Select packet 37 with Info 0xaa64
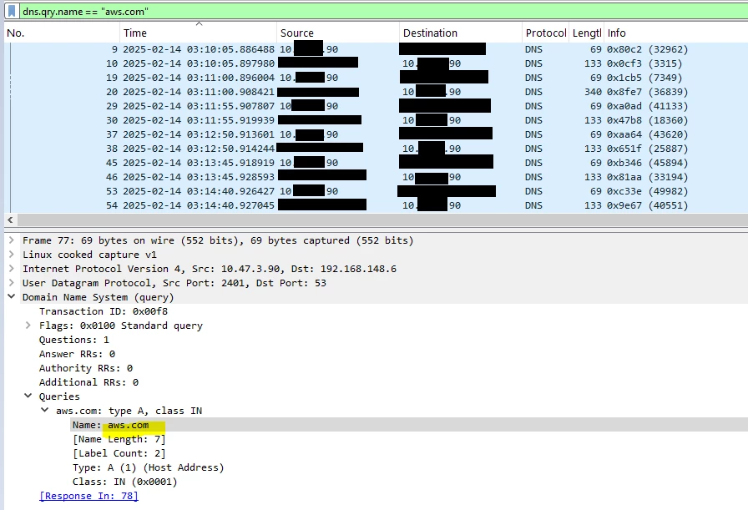748x510 pixels. pyautogui.click(x=376, y=134)
